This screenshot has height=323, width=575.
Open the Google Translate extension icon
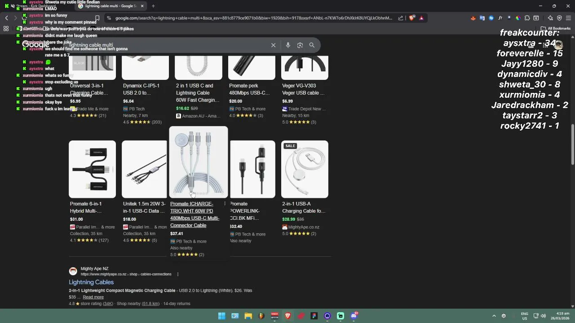(482, 18)
